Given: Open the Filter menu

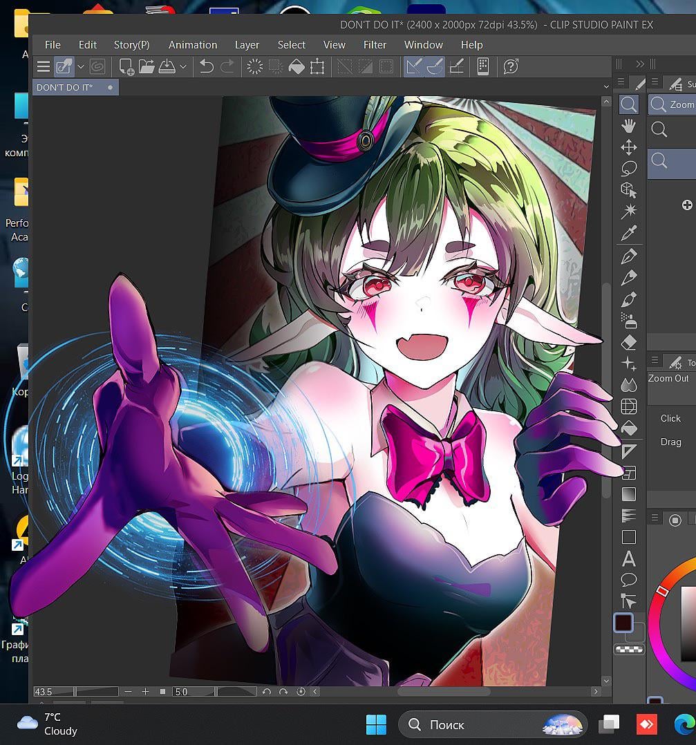Looking at the screenshot, I should 375,44.
